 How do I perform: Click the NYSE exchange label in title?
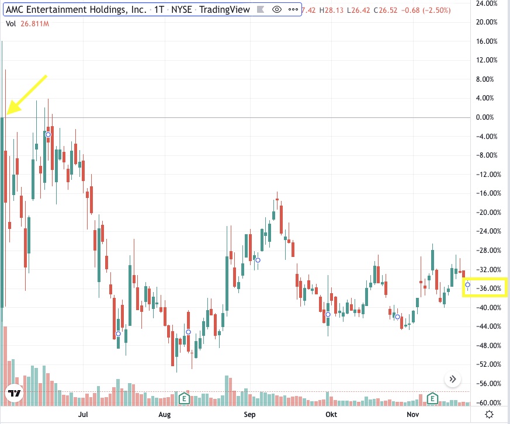(182, 9)
